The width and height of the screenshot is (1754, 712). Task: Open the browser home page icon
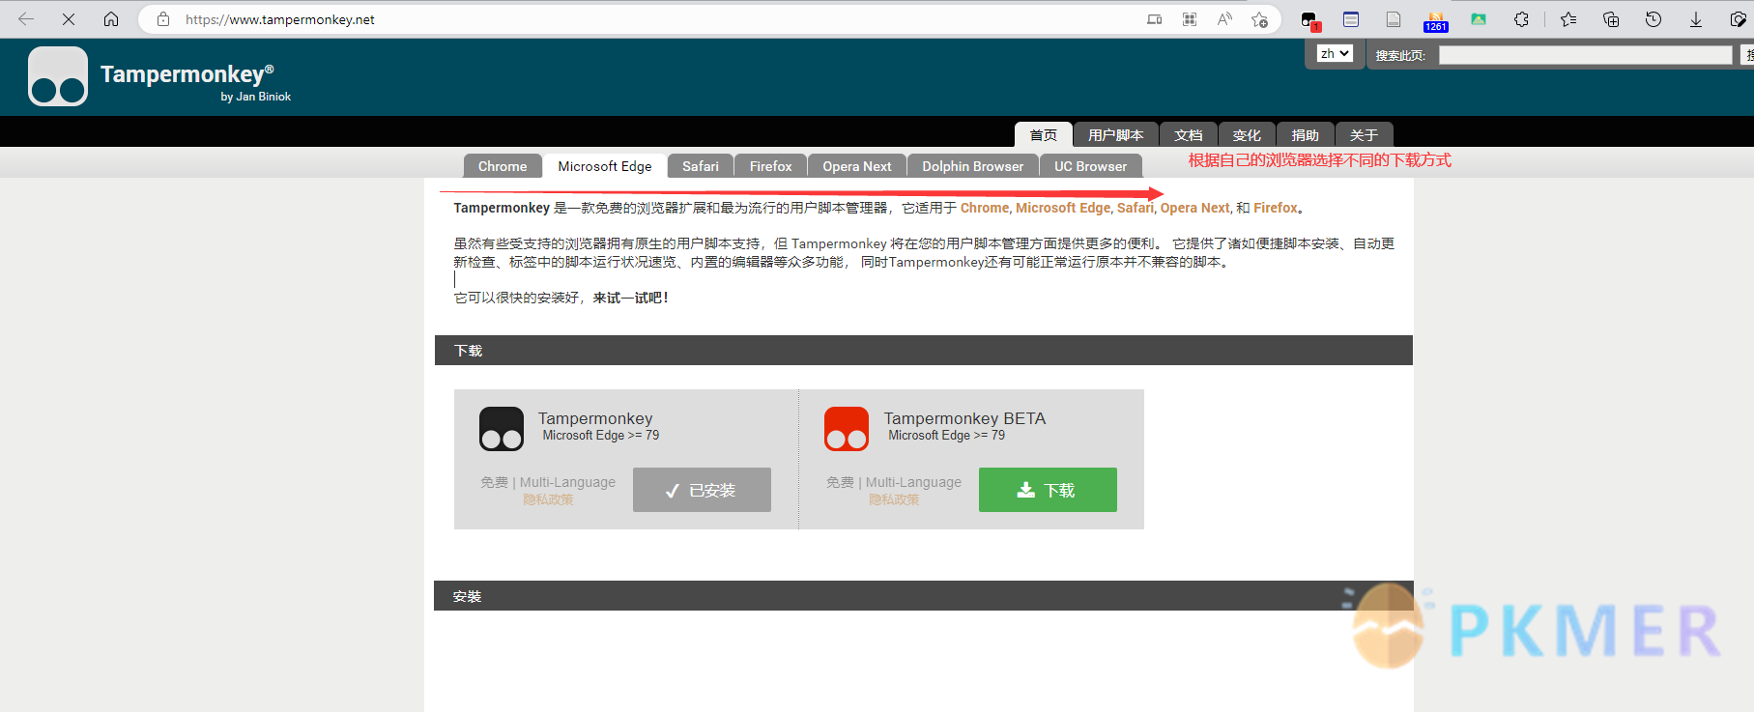click(111, 18)
